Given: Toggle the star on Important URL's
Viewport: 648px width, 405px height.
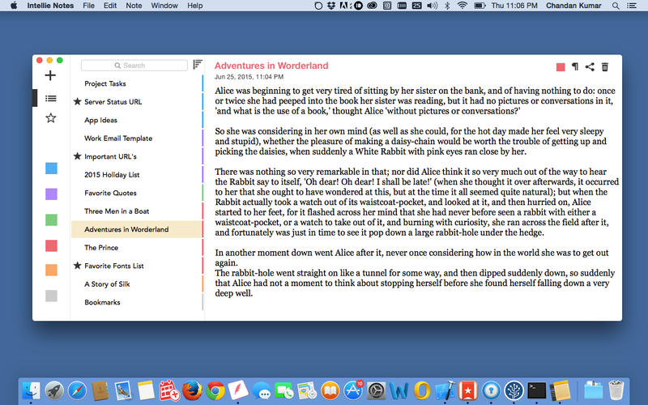Looking at the screenshot, I should (x=77, y=156).
